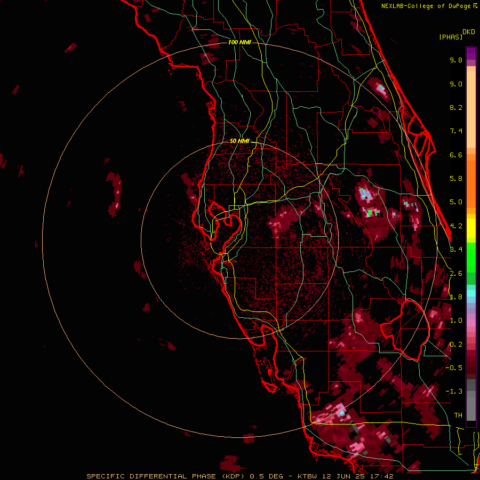
Task: Select the 5.0 value on the color scale
Action: click(x=456, y=202)
